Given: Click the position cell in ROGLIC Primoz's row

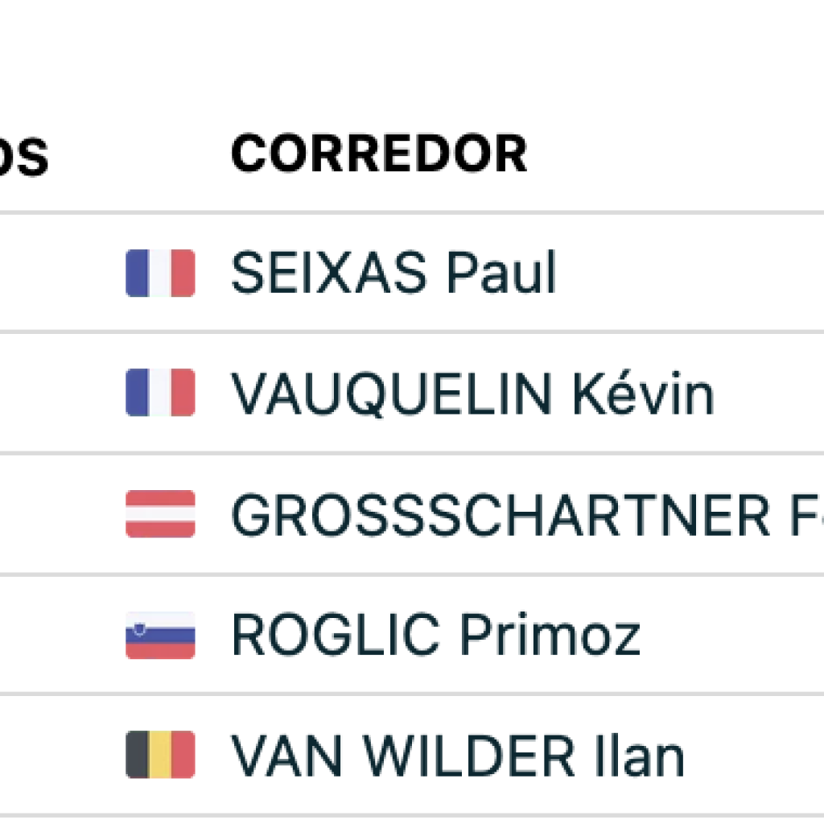Looking at the screenshot, I should pos(32,635).
